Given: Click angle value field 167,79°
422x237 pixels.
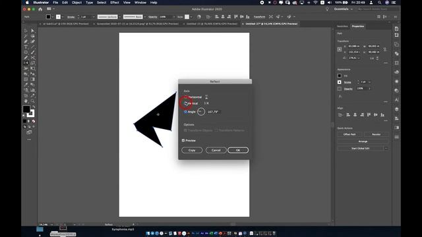Looking at the screenshot, I should pos(214,112).
